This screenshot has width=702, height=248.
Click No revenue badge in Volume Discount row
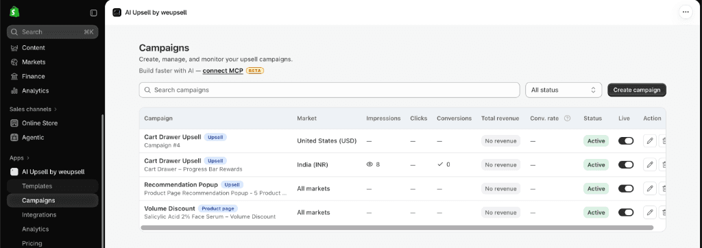[500, 212]
